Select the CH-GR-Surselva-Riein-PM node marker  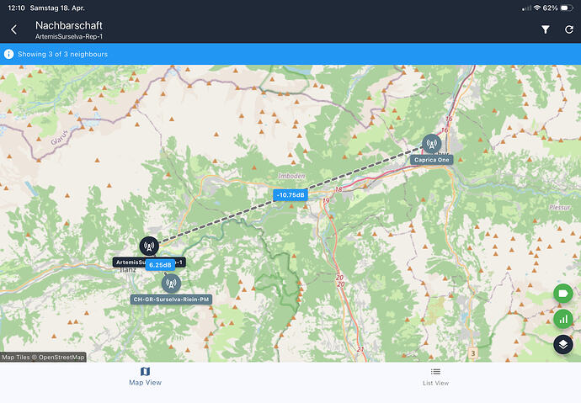[171, 284]
